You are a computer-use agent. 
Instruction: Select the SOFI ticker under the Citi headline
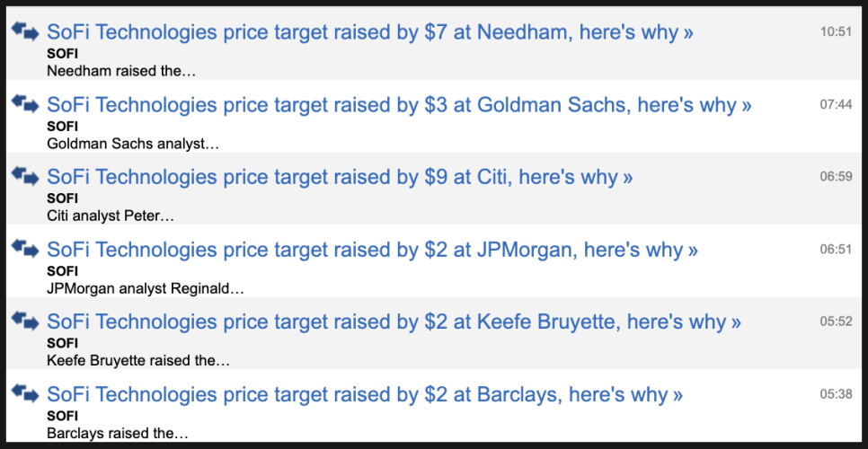coord(62,198)
